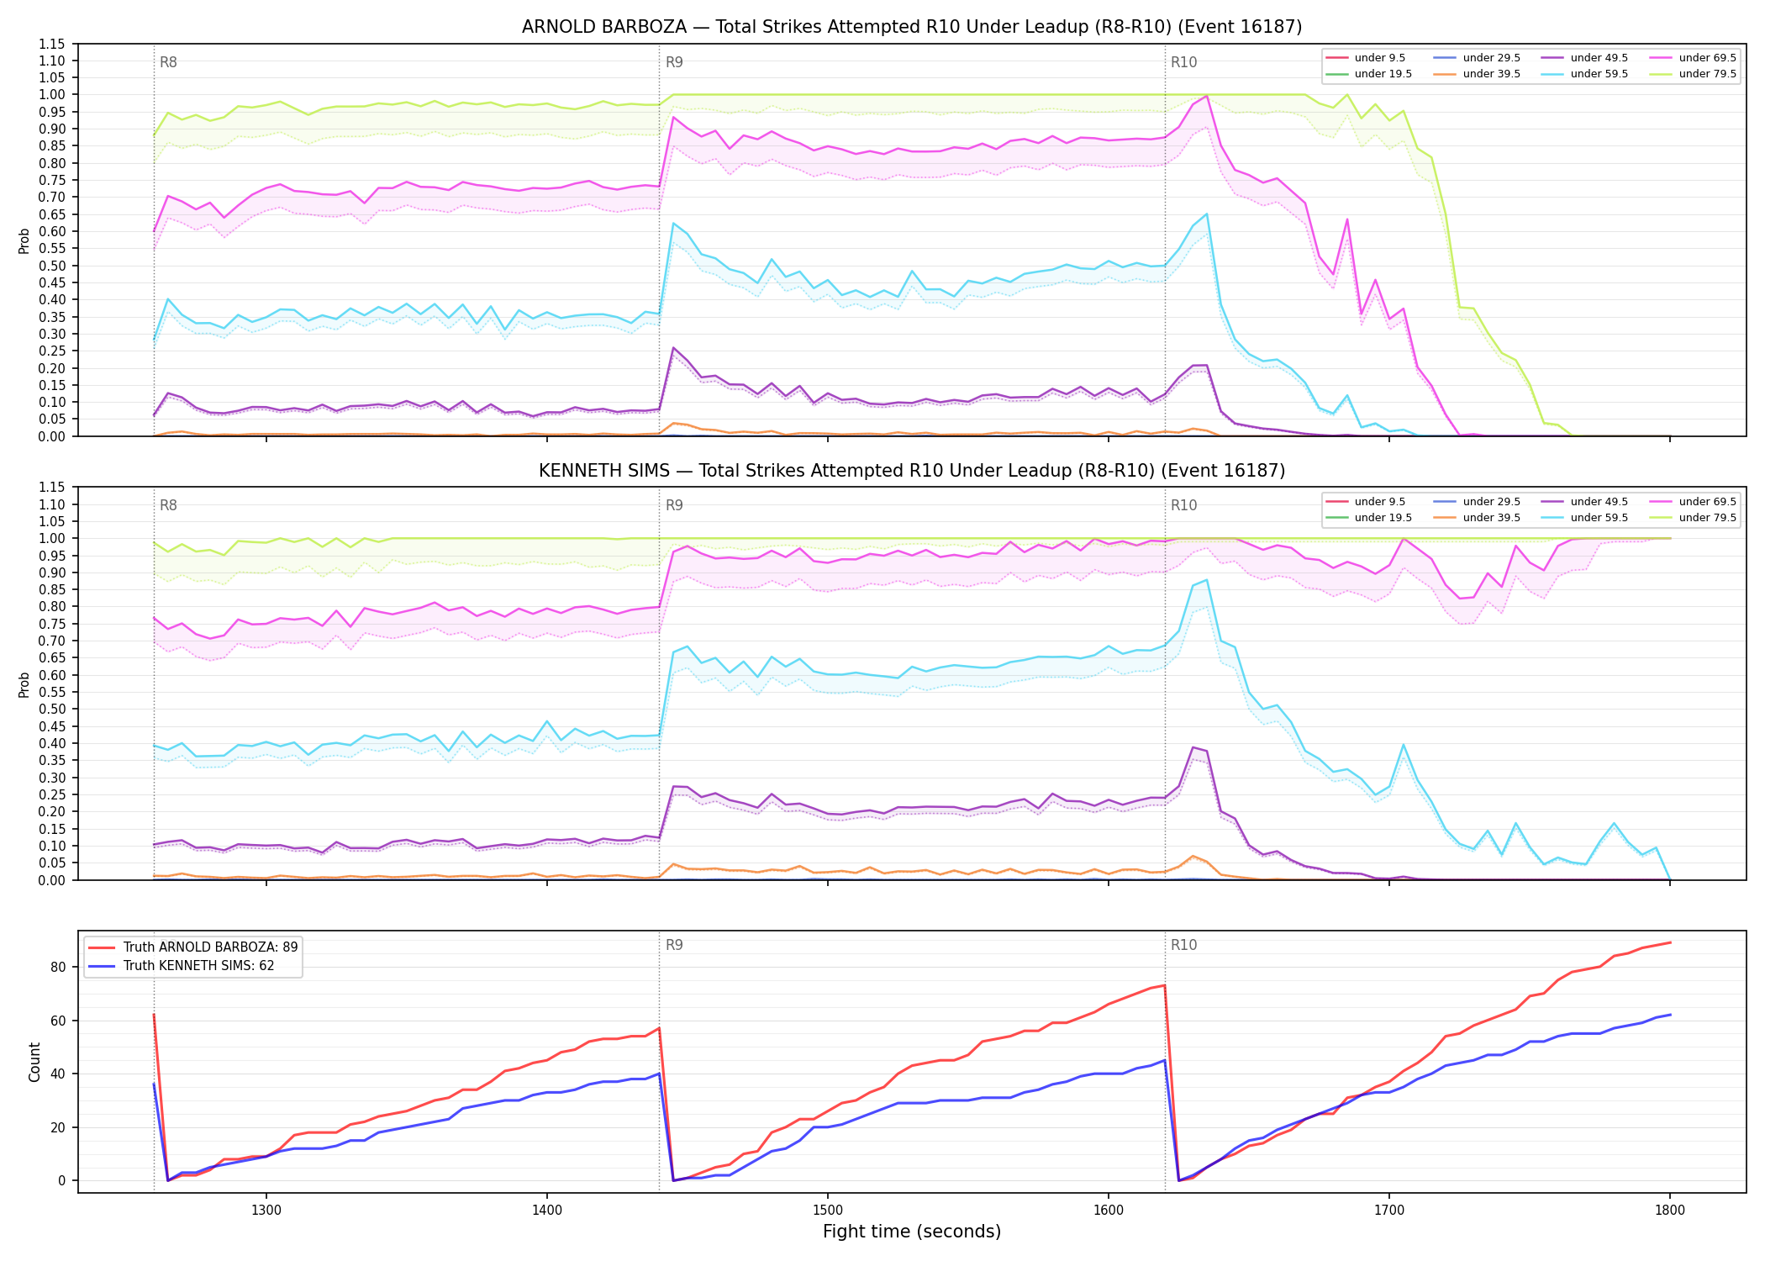This screenshot has width=1765, height=1261.
Task: Click the 'Fight time (seconds)' axis label
Action: coord(912,1232)
